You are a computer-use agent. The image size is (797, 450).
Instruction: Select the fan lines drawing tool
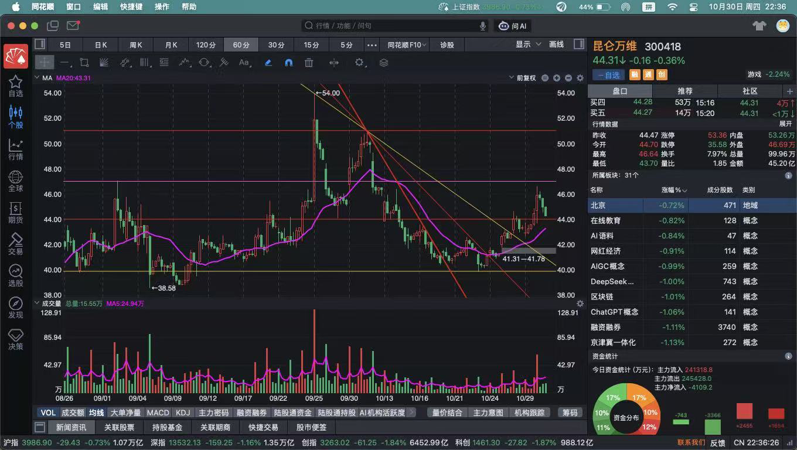(x=104, y=63)
